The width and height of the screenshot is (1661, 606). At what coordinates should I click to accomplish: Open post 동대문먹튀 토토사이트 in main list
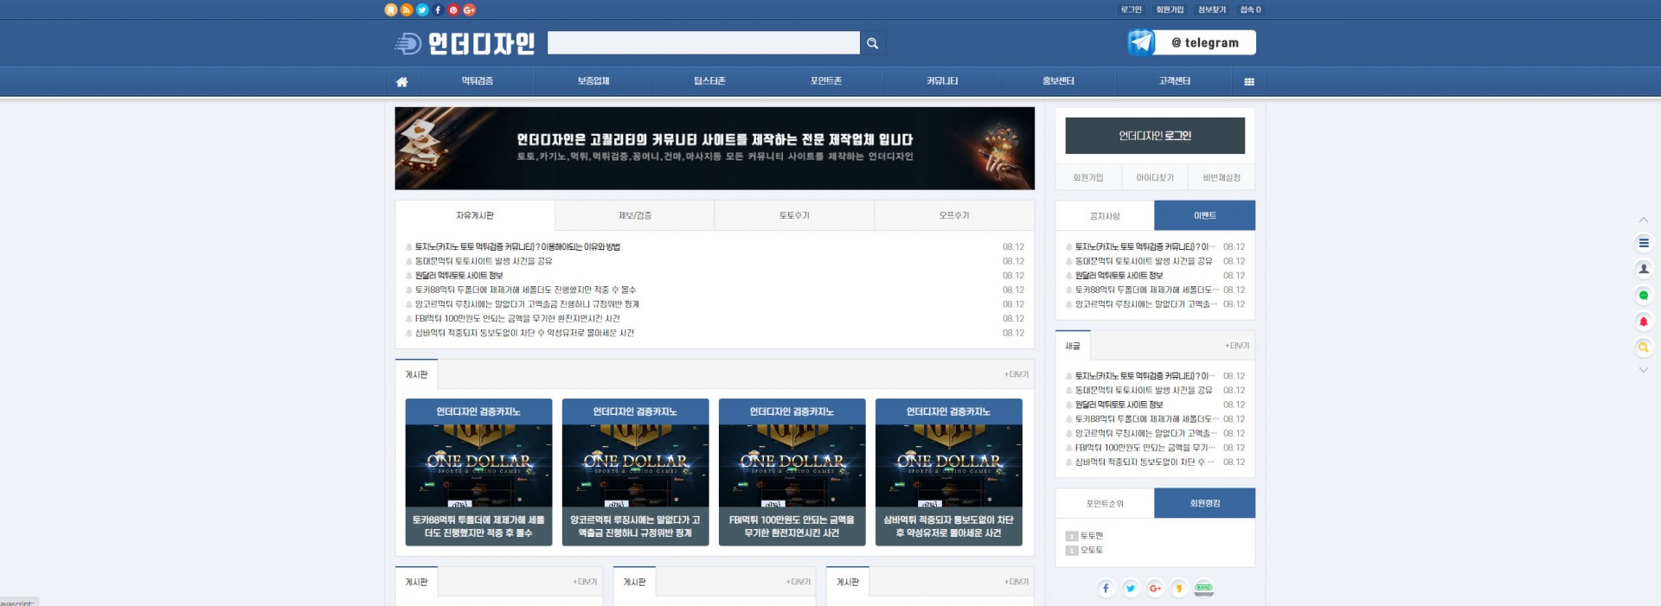[x=483, y=261]
